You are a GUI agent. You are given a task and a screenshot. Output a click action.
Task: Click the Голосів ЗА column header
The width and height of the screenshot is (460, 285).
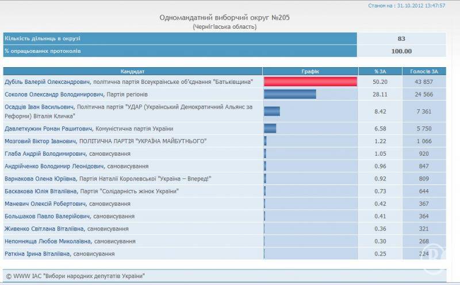[x=424, y=71]
